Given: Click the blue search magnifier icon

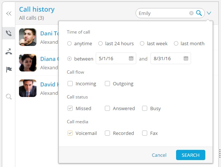Looking at the screenshot, I should click(199, 13).
